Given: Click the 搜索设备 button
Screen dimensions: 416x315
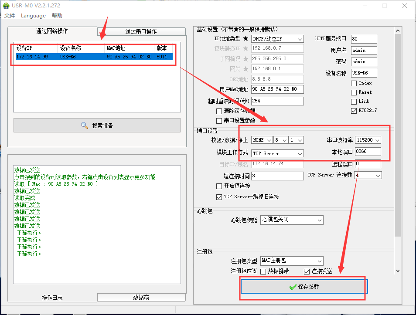Looking at the screenshot, I should pos(97,125).
